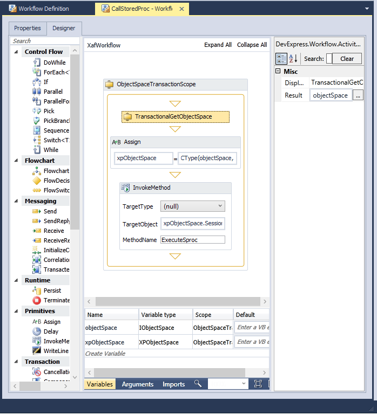Viewport: 377px width, 415px height.
Task: Show the Imports pane
Action: coord(174,384)
